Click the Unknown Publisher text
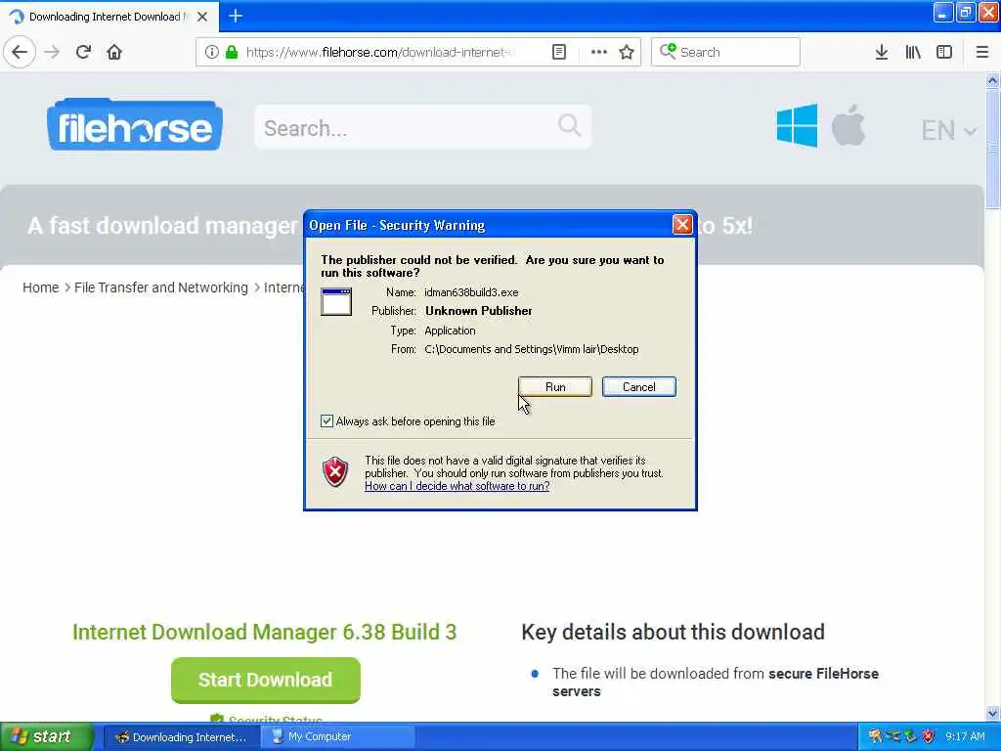This screenshot has height=751, width=1001. pyautogui.click(x=479, y=311)
